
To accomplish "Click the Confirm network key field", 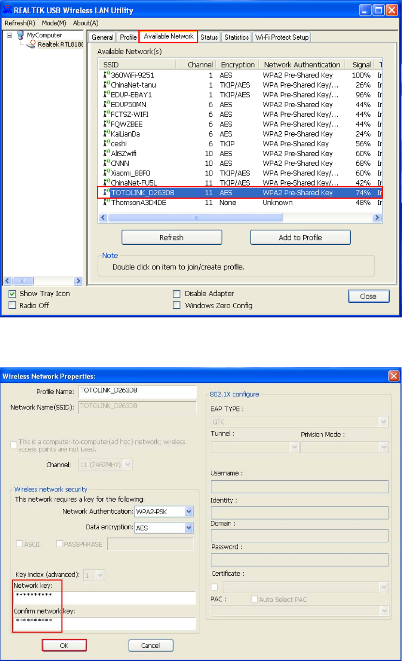I will pyautogui.click(x=104, y=623).
